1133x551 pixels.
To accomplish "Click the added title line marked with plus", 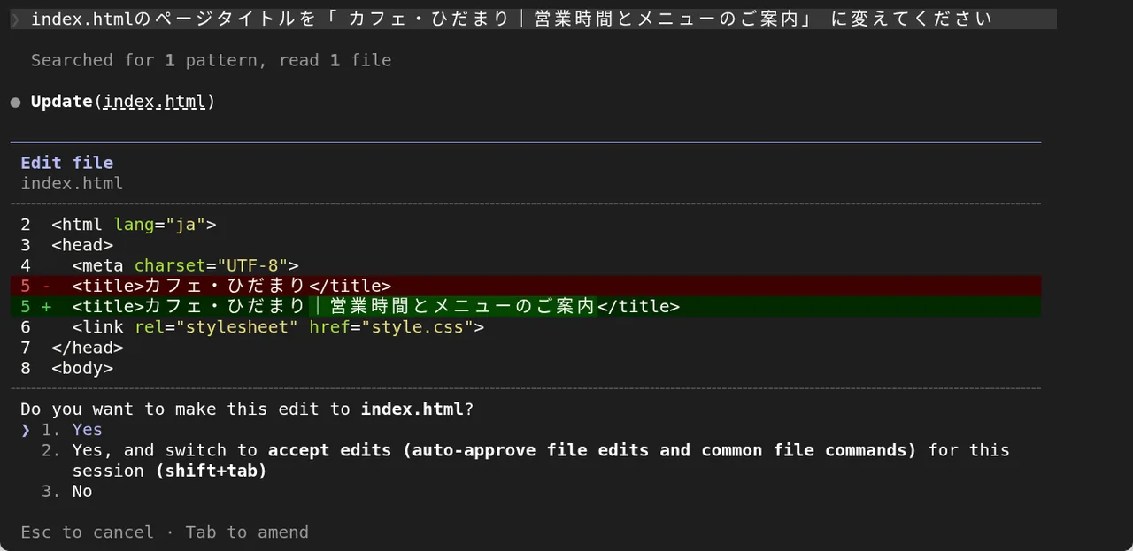I will (x=526, y=306).
